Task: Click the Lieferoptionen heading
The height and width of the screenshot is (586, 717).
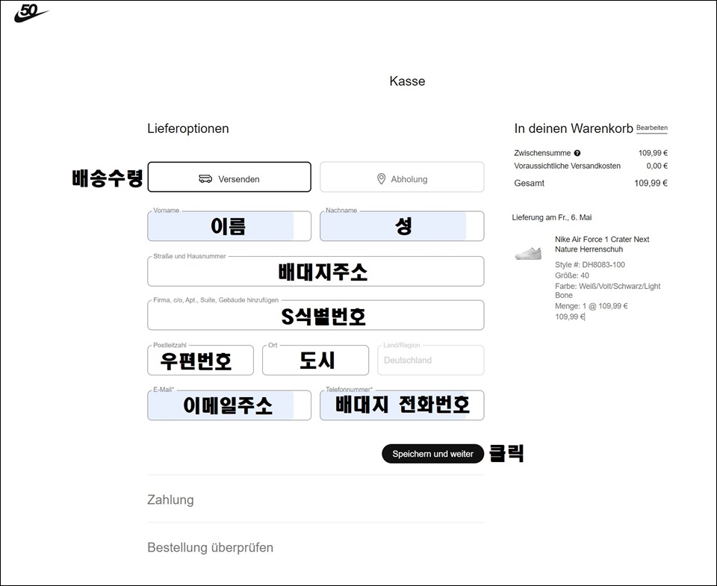Action: 188,128
